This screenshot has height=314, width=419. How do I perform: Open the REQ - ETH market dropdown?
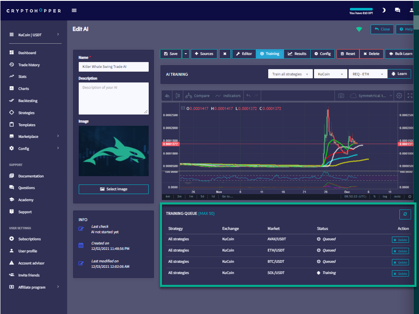click(x=365, y=74)
